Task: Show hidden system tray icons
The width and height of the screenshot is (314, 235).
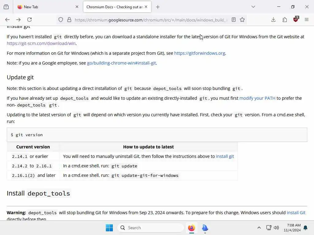Action: point(259,228)
